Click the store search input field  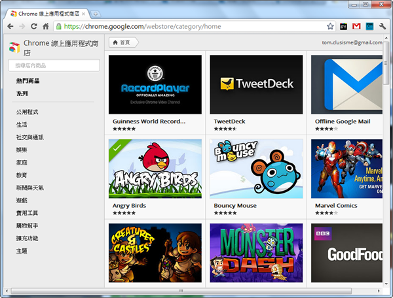(54, 65)
